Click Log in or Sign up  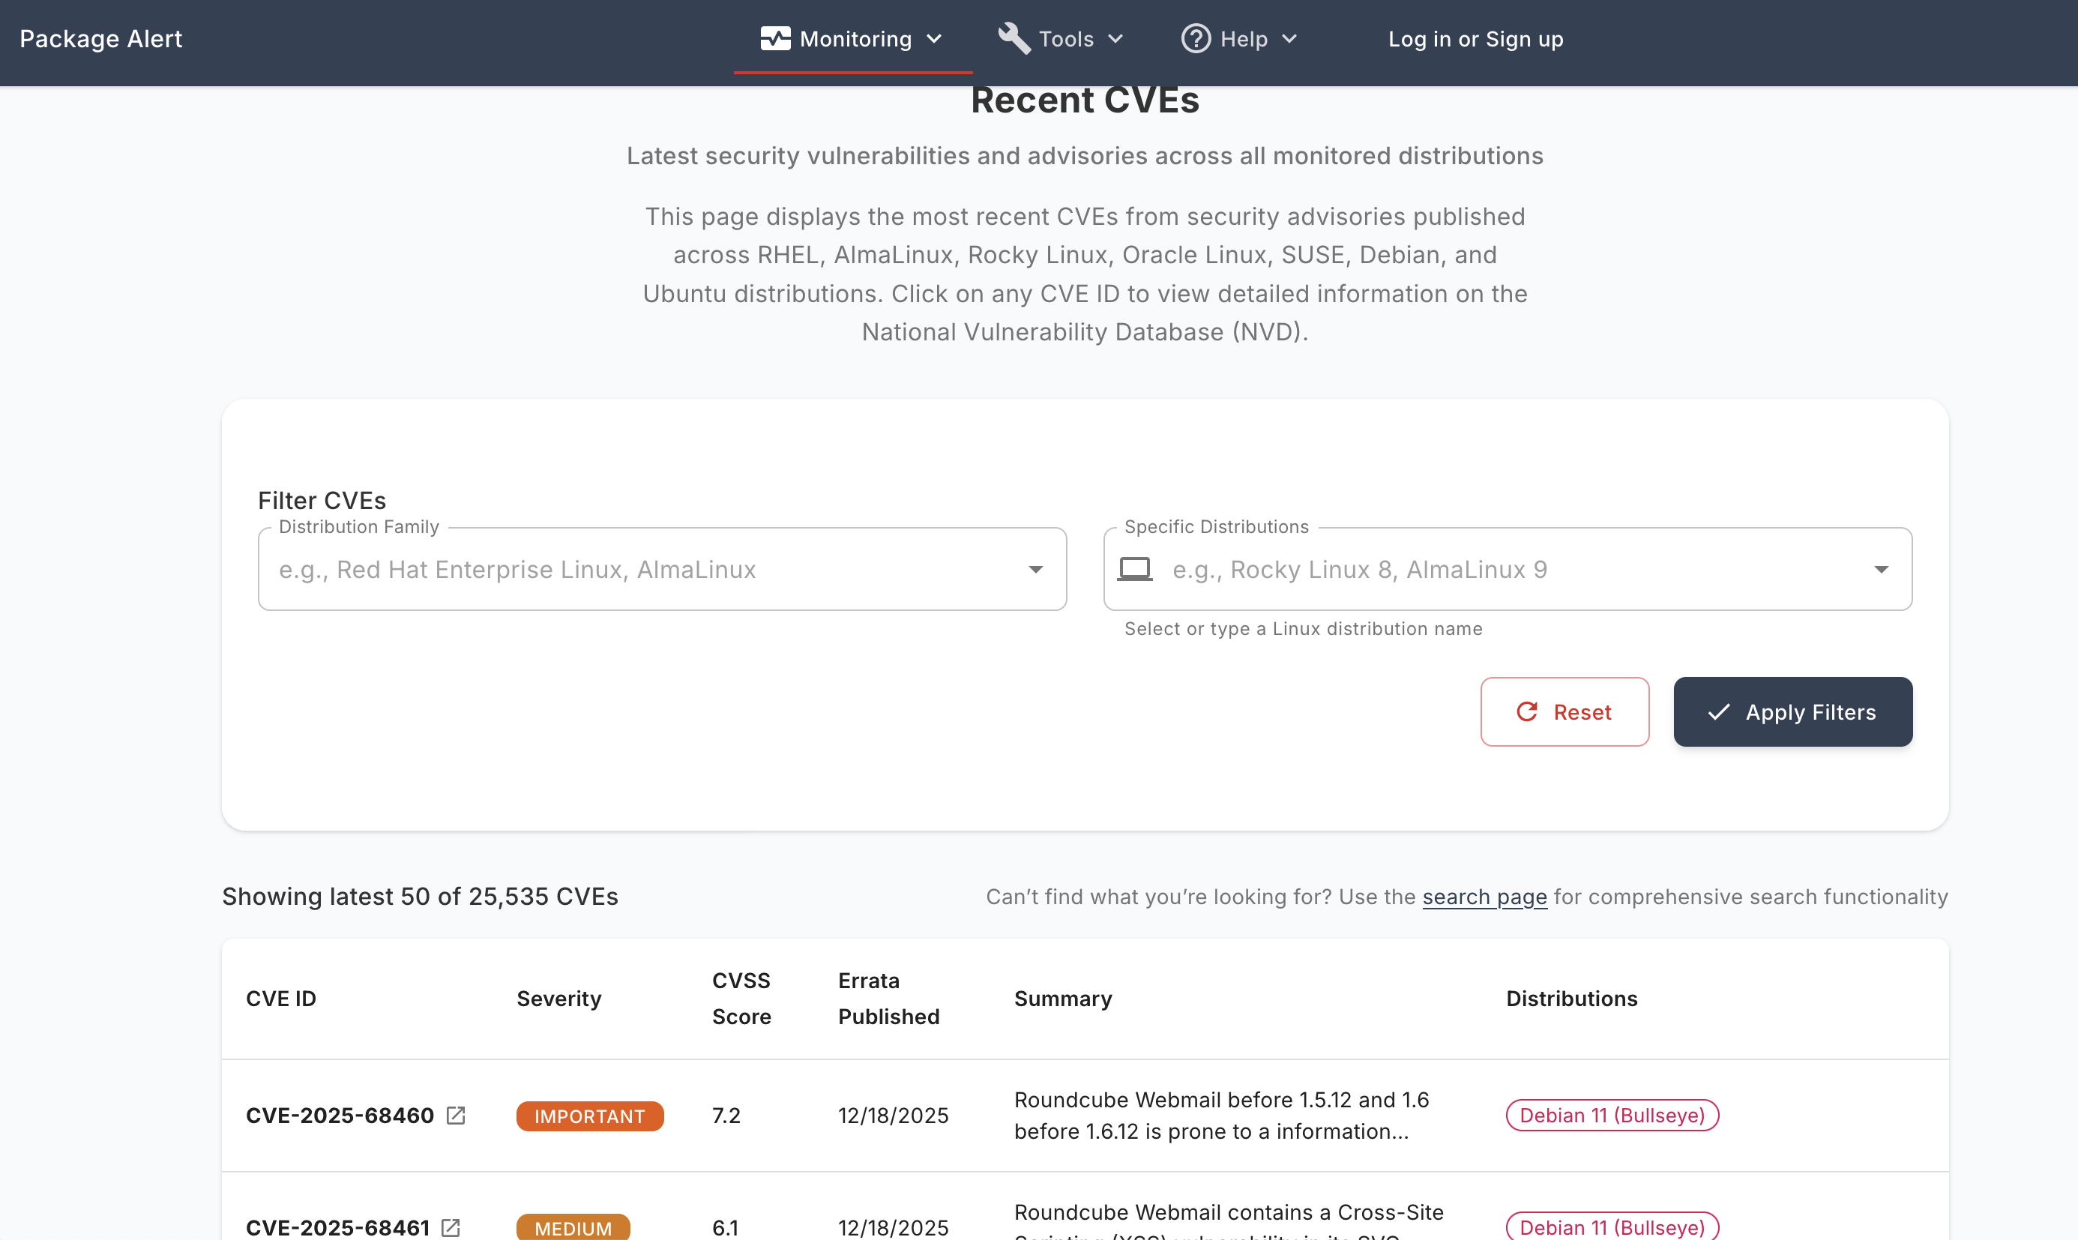tap(1475, 38)
